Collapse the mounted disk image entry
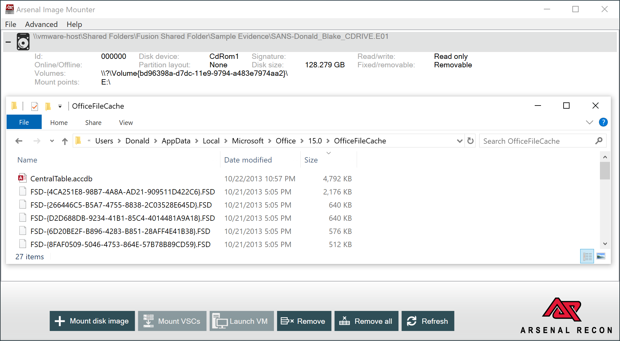Screen dimensions: 620x341 tap(8, 42)
